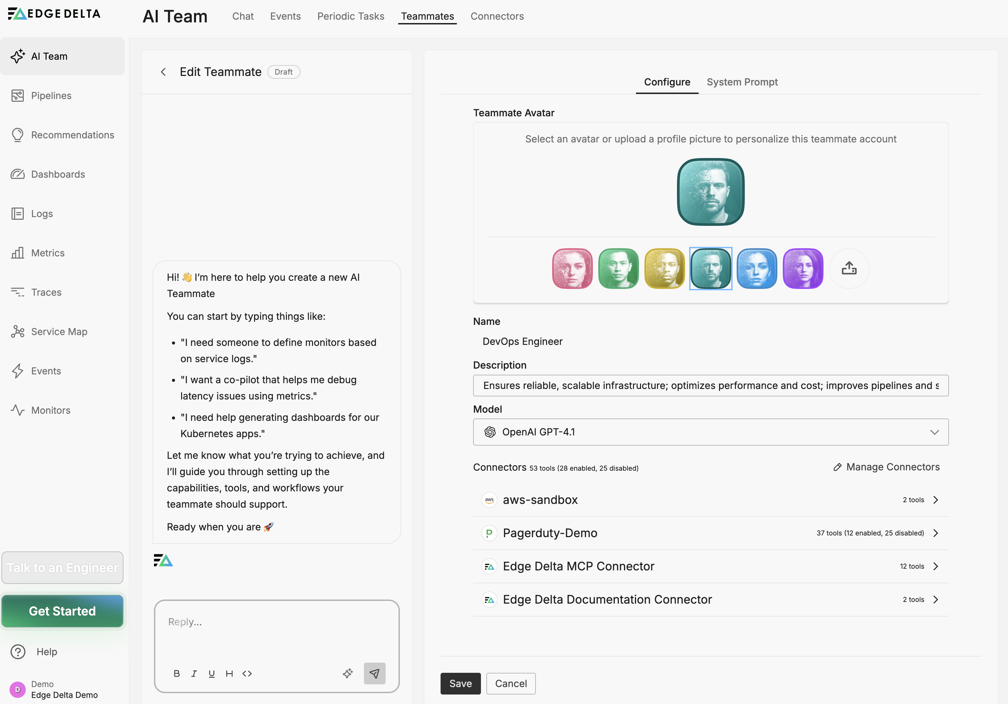This screenshot has width=1008, height=704.
Task: Open the Periodic Tasks tab
Action: pos(350,16)
